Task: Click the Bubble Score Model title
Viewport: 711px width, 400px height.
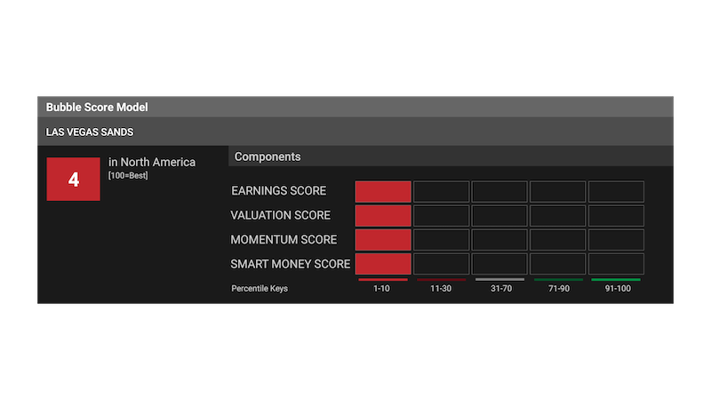Action: click(x=97, y=107)
